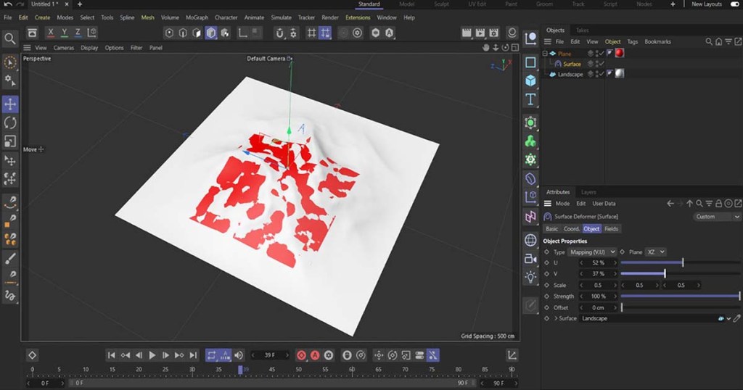Toggle the Autokeying button
This screenshot has width=743, height=390.
(316, 355)
